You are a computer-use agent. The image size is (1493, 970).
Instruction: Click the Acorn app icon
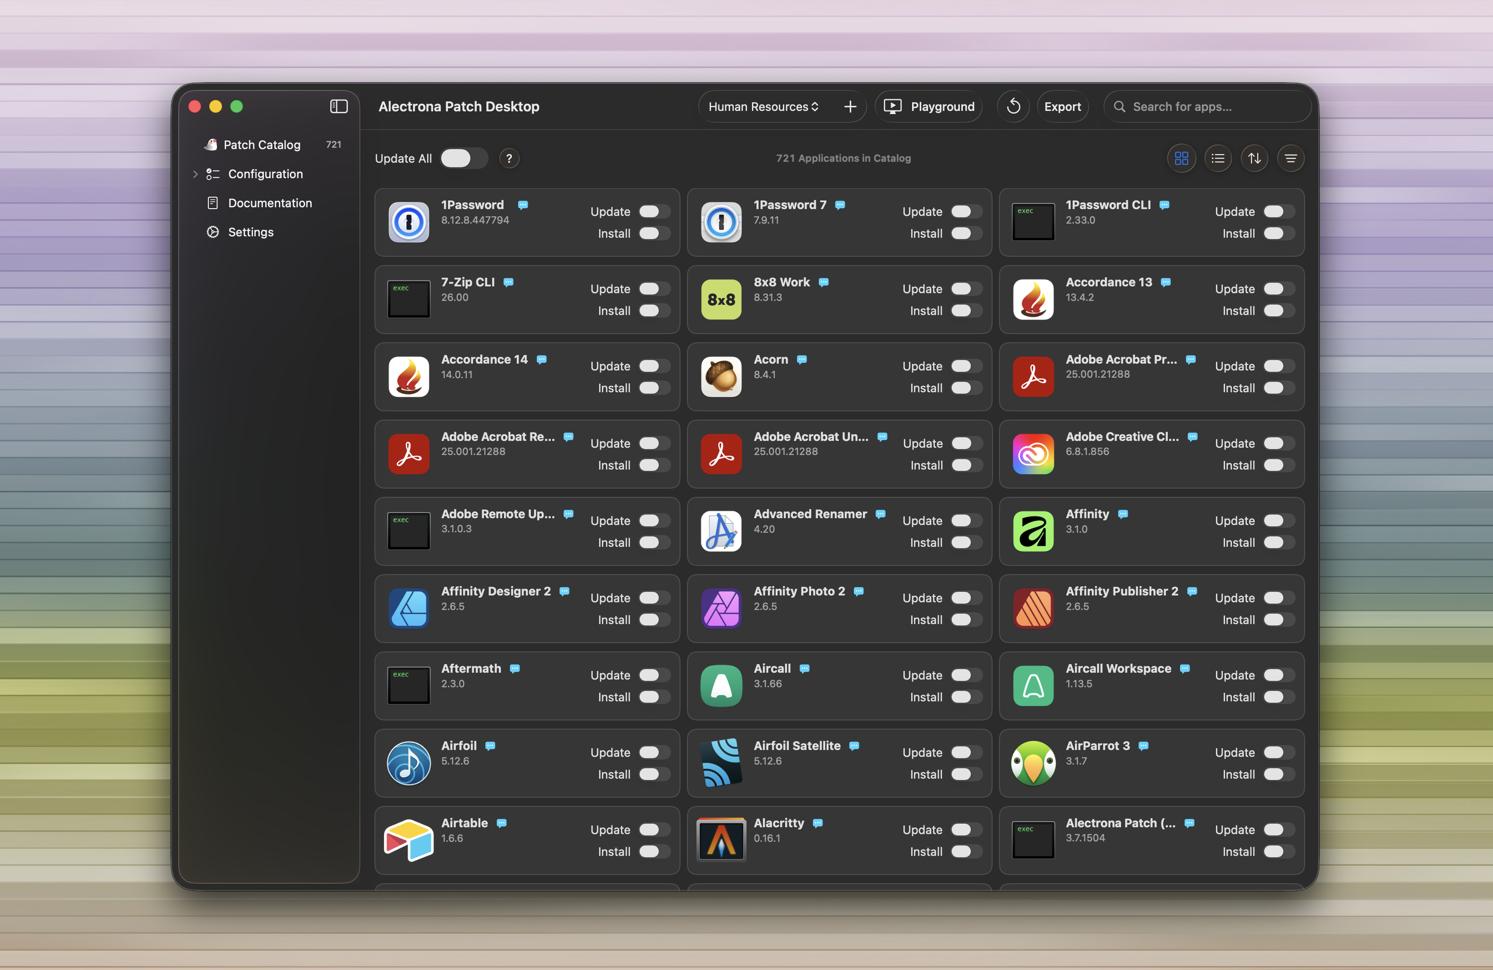pos(721,377)
